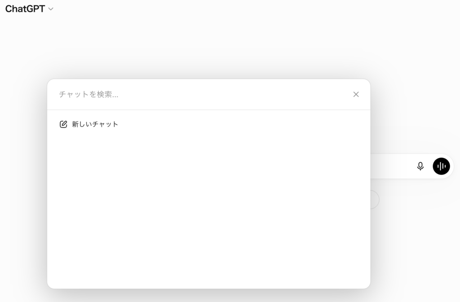Select the 新しいチャット option
Viewport: 460px width, 302px height.
coord(208,124)
